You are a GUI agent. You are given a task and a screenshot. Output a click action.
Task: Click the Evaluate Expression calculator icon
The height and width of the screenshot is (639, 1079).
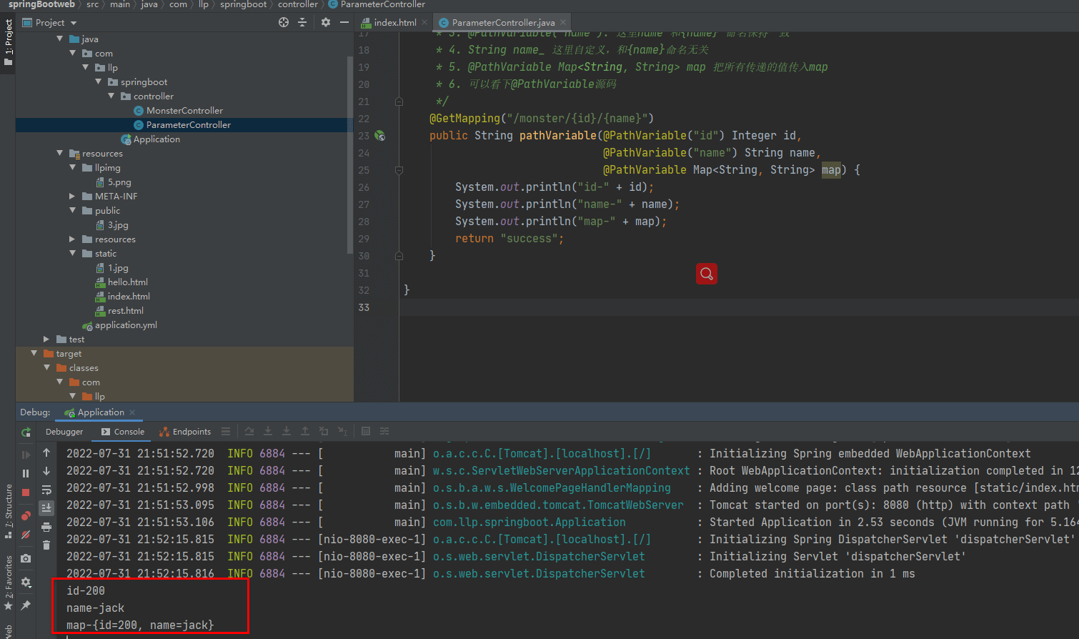click(x=366, y=431)
